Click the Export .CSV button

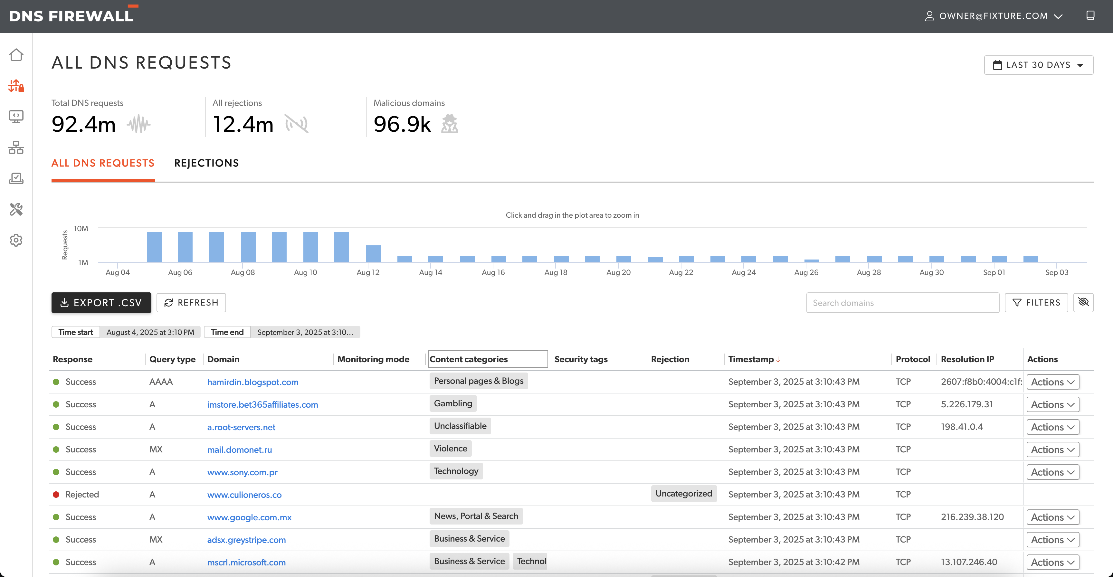(101, 302)
